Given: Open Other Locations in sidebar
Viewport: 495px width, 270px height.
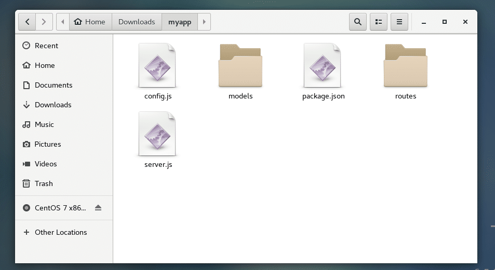Looking at the screenshot, I should (64, 232).
